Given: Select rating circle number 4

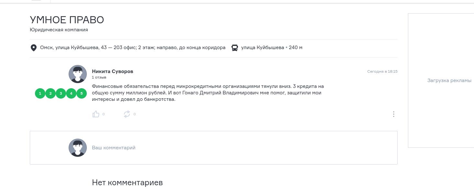Looking at the screenshot, I should tap(71, 93).
